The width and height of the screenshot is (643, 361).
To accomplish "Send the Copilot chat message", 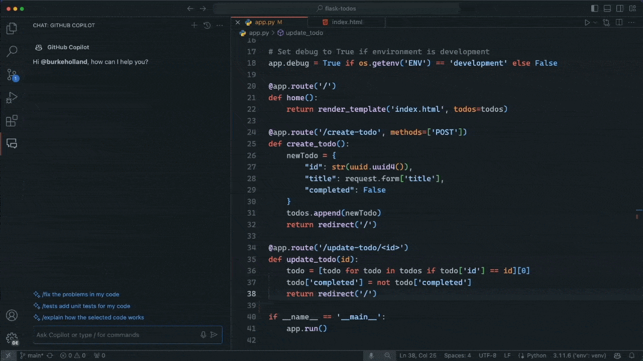I will pos(214,335).
